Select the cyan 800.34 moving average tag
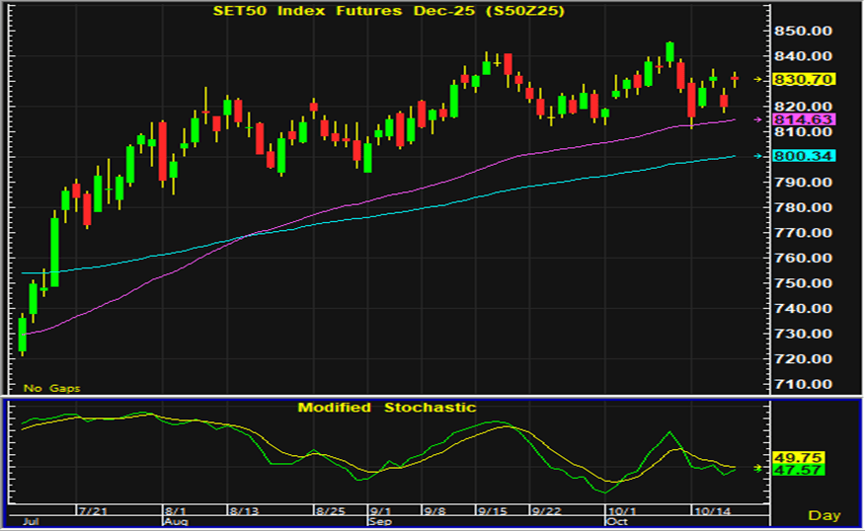Image resolution: width=865 pixels, height=531 pixels. 807,156
